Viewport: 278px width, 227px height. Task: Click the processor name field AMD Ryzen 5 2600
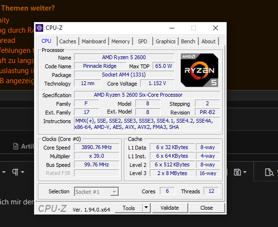[x=124, y=57]
